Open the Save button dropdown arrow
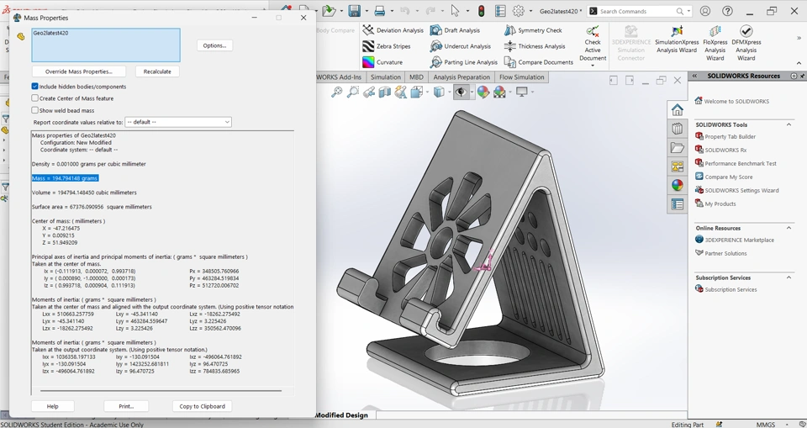This screenshot has width=807, height=428. click(367, 11)
